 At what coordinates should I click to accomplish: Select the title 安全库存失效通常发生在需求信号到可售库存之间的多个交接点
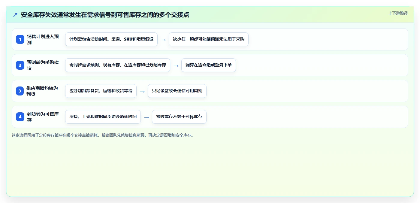tap(105, 15)
